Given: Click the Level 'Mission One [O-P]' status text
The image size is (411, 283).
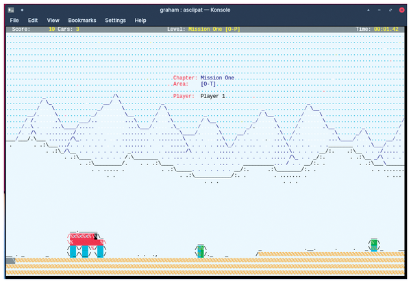Looking at the screenshot, I should (214, 29).
